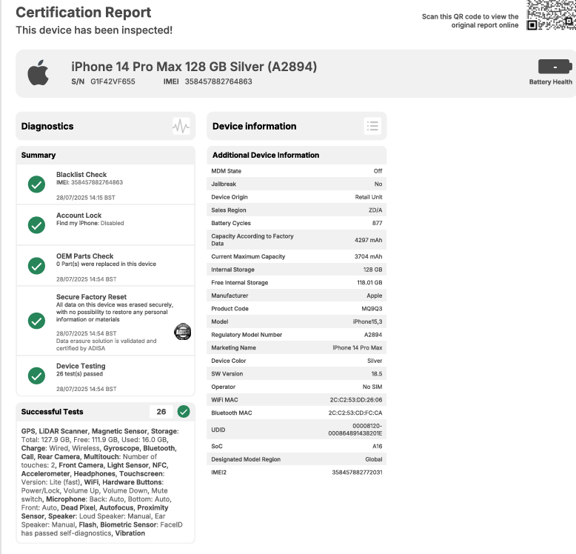Viewport: 576px width, 554px height.
Task: Click the QR code image
Action: tap(550, 15)
